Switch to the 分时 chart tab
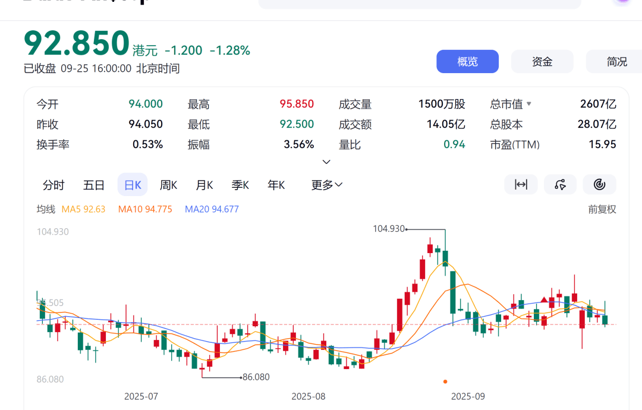 pyautogui.click(x=53, y=185)
